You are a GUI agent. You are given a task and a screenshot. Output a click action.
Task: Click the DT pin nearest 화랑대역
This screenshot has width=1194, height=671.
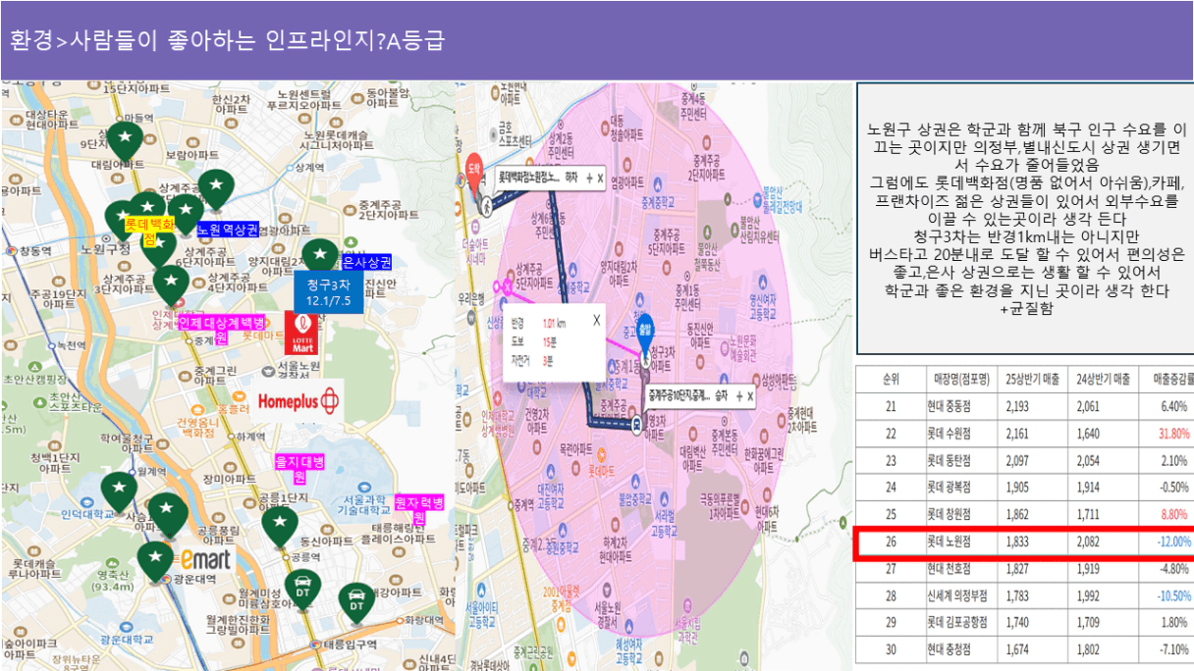point(356,602)
